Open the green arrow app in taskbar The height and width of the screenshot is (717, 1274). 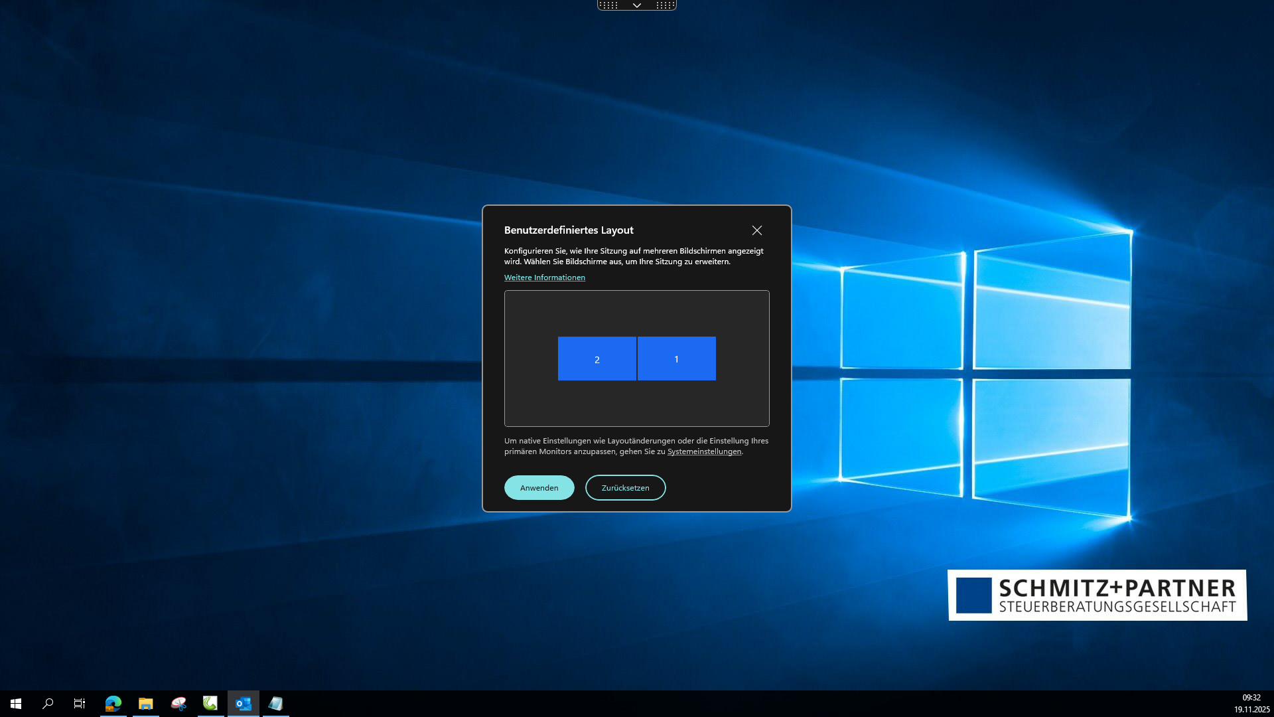point(210,704)
